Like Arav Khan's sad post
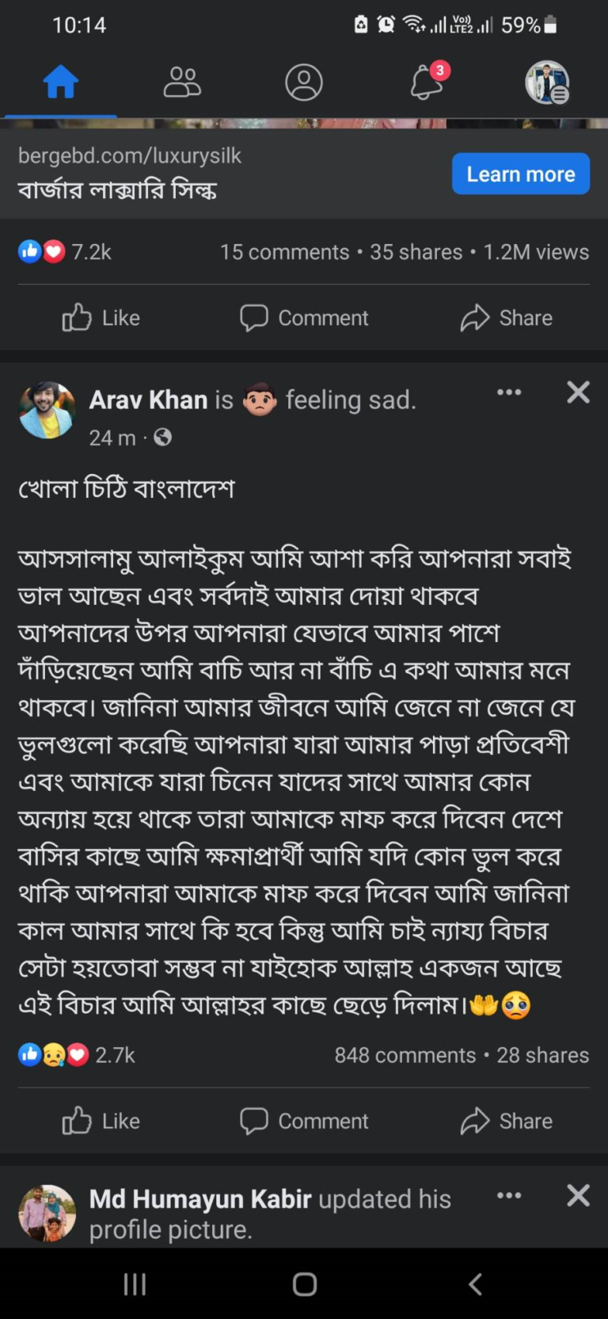The image size is (608, 1319). [101, 1121]
